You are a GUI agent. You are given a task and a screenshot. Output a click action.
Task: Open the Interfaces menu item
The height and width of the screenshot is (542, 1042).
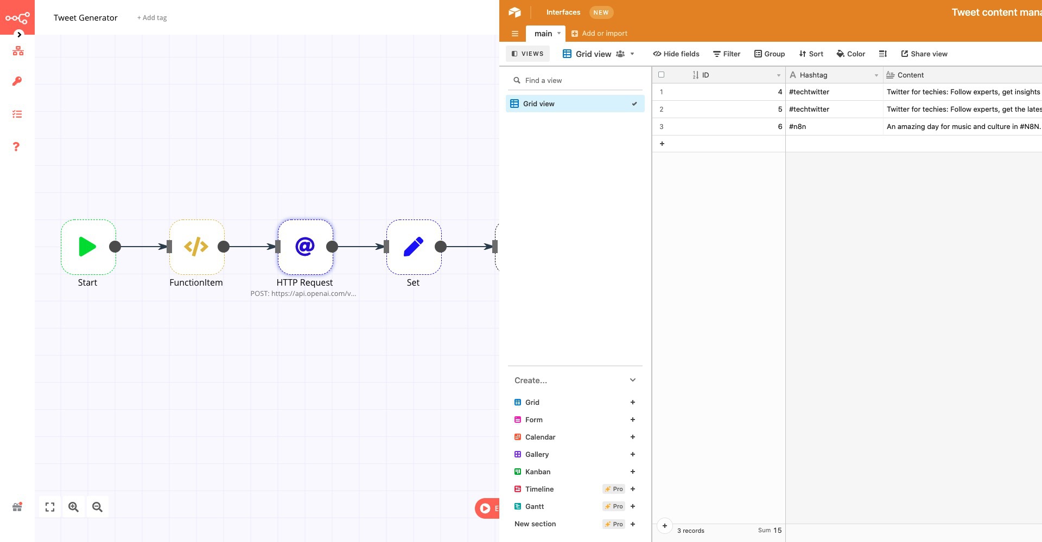point(563,12)
